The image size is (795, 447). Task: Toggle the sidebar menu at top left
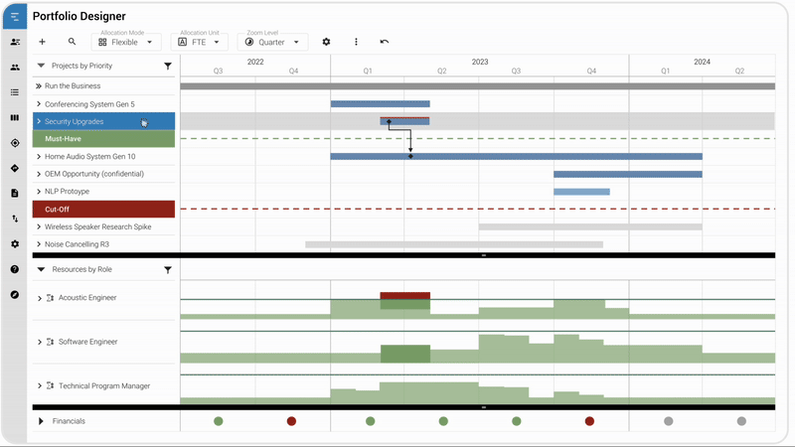[15, 17]
